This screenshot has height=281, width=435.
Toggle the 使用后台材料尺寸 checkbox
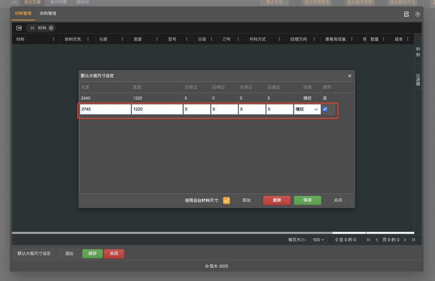226,200
